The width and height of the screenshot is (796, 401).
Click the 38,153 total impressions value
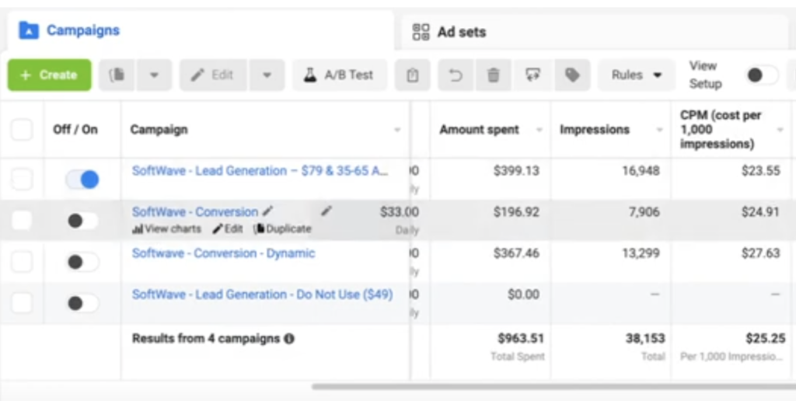click(645, 338)
